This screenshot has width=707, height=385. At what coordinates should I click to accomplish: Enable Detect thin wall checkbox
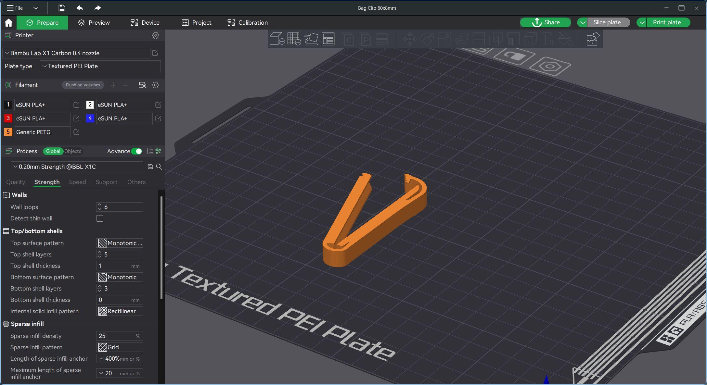(100, 218)
